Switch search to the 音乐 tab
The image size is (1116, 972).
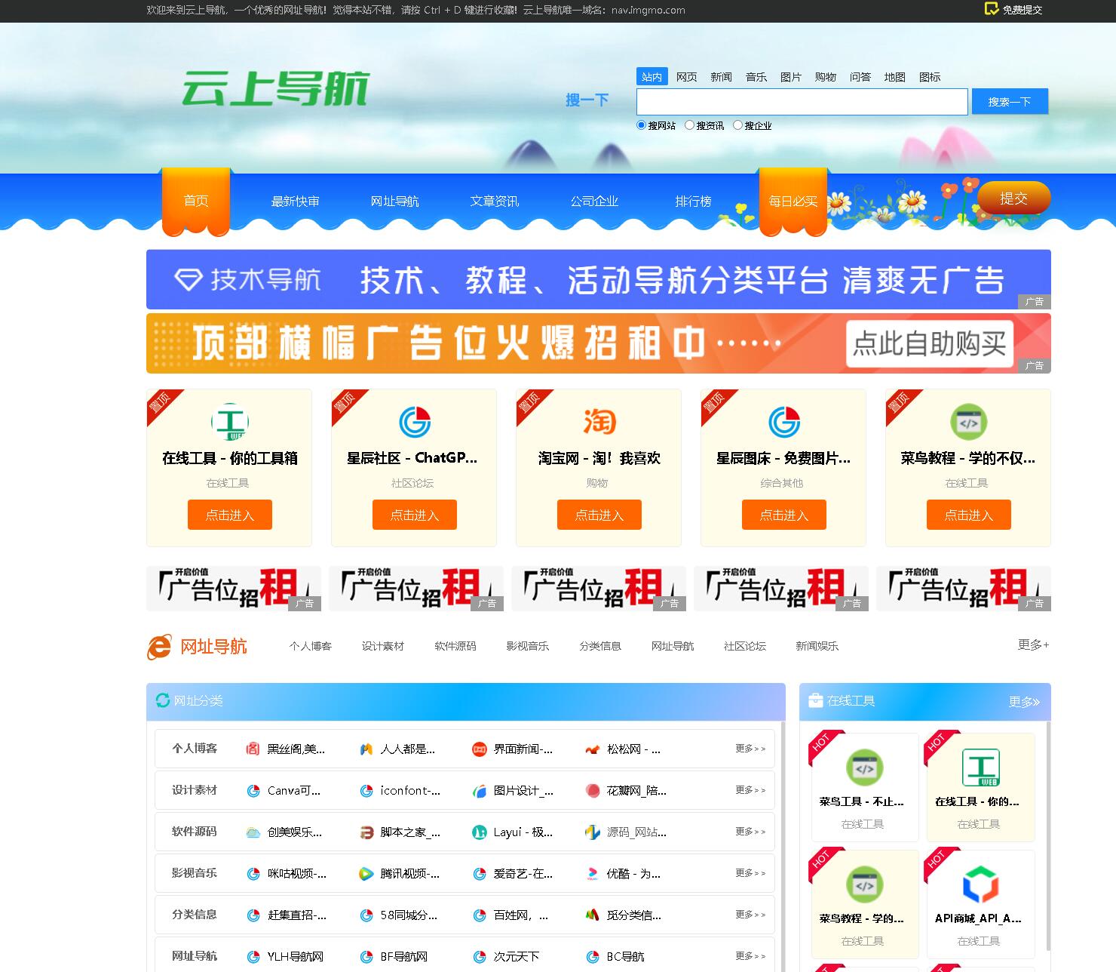756,77
